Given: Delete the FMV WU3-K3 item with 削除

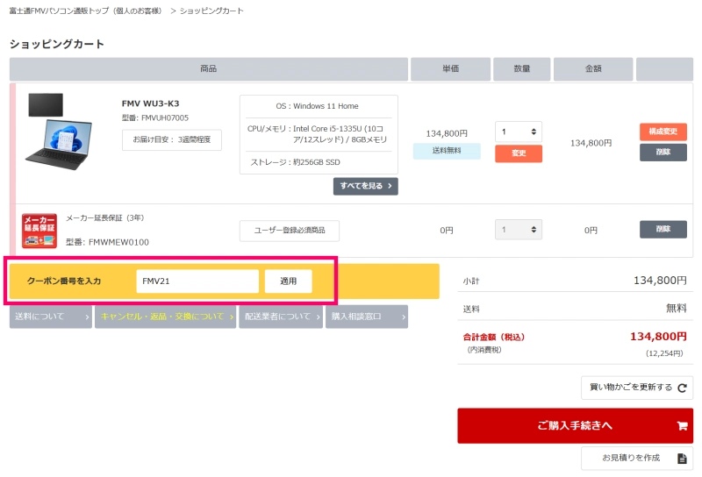Looking at the screenshot, I should click(x=663, y=153).
